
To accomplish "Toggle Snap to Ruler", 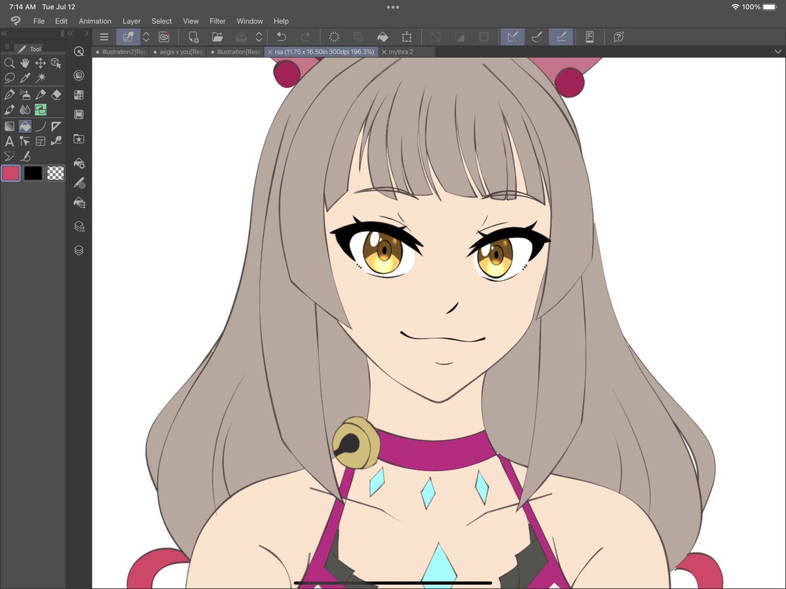I will point(512,37).
